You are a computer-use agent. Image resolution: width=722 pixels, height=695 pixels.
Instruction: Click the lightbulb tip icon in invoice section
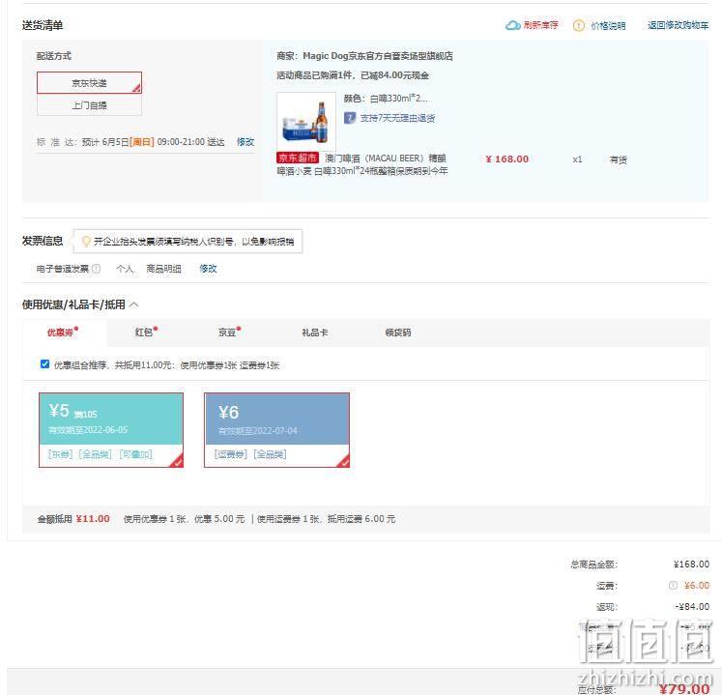(86, 242)
